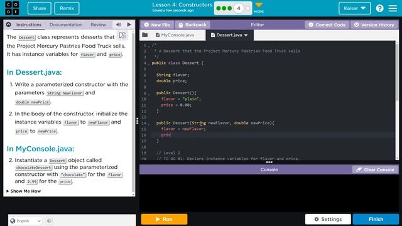Image resolution: width=402 pixels, height=226 pixels.
Task: Place cursor on line 16 after 'pric'
Action: [171, 135]
